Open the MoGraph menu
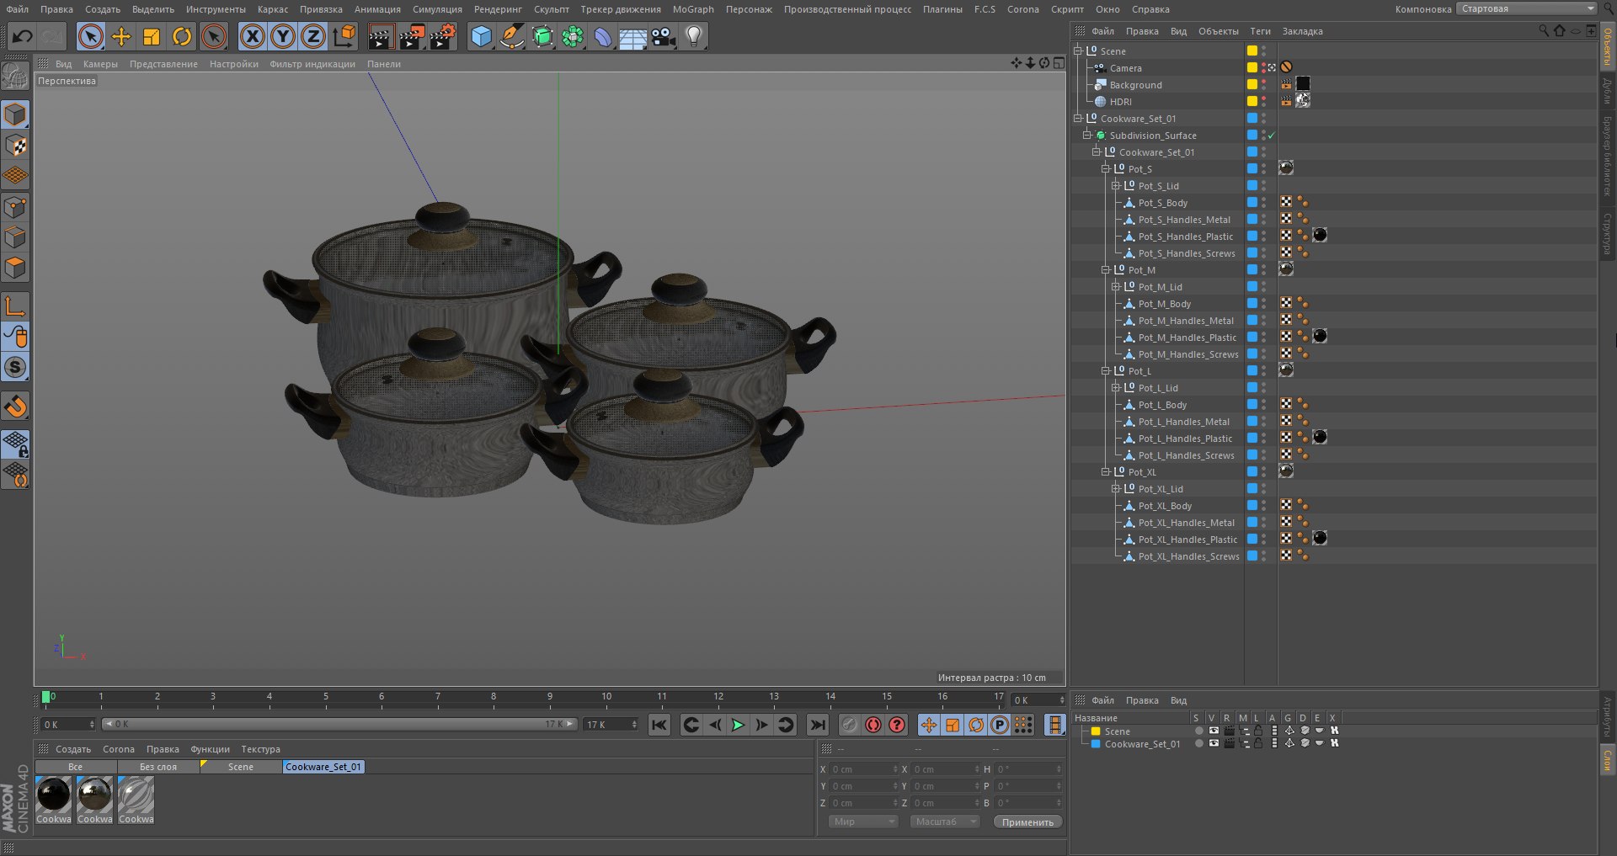 coord(693,9)
